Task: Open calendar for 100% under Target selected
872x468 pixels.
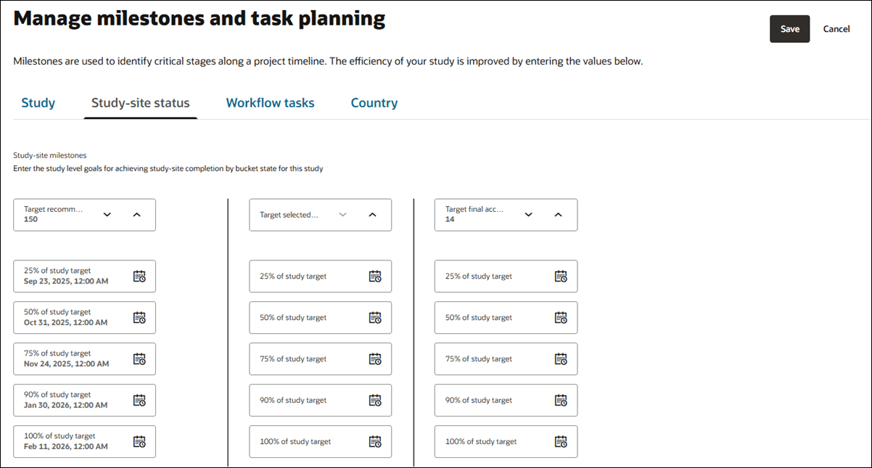Action: point(376,441)
